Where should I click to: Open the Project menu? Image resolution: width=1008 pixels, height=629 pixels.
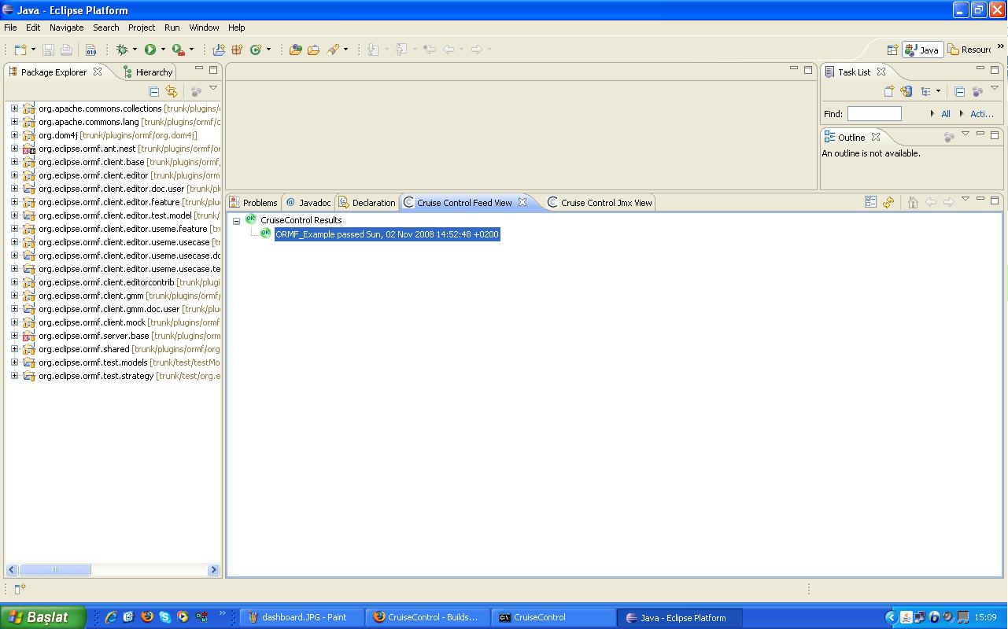(x=142, y=28)
